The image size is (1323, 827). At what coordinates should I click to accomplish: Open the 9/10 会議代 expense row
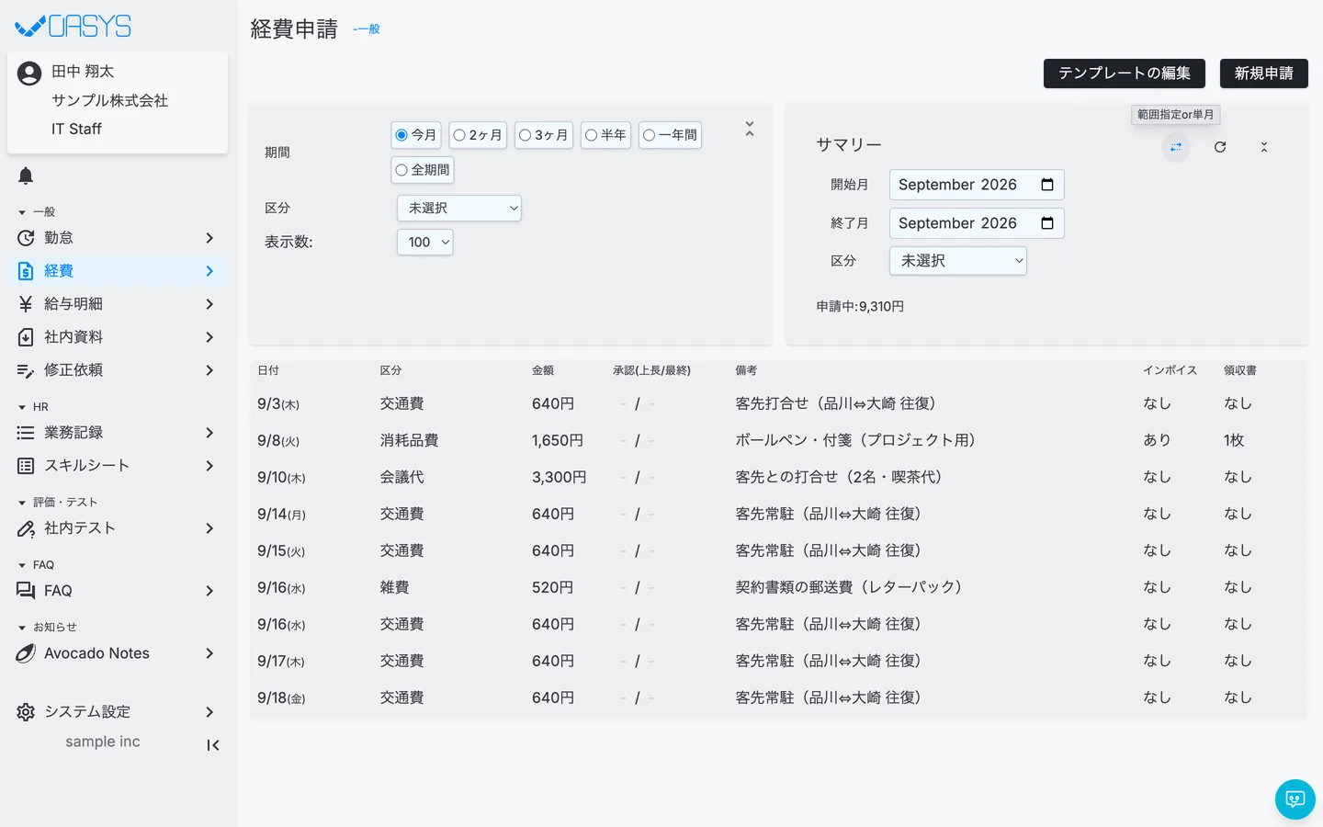[x=778, y=478]
